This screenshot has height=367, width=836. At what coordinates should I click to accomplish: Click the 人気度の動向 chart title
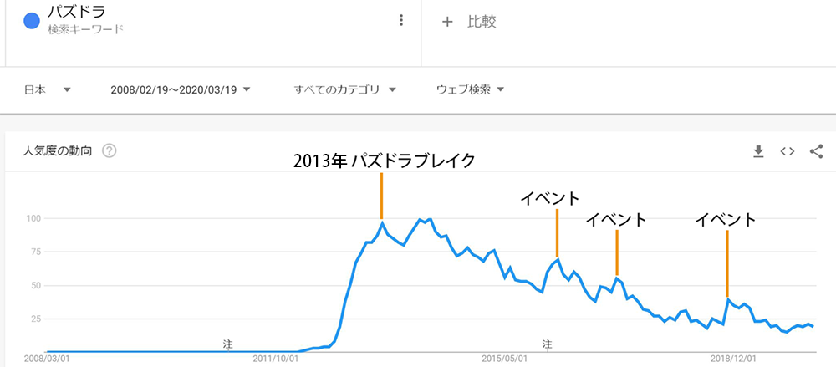(x=57, y=151)
